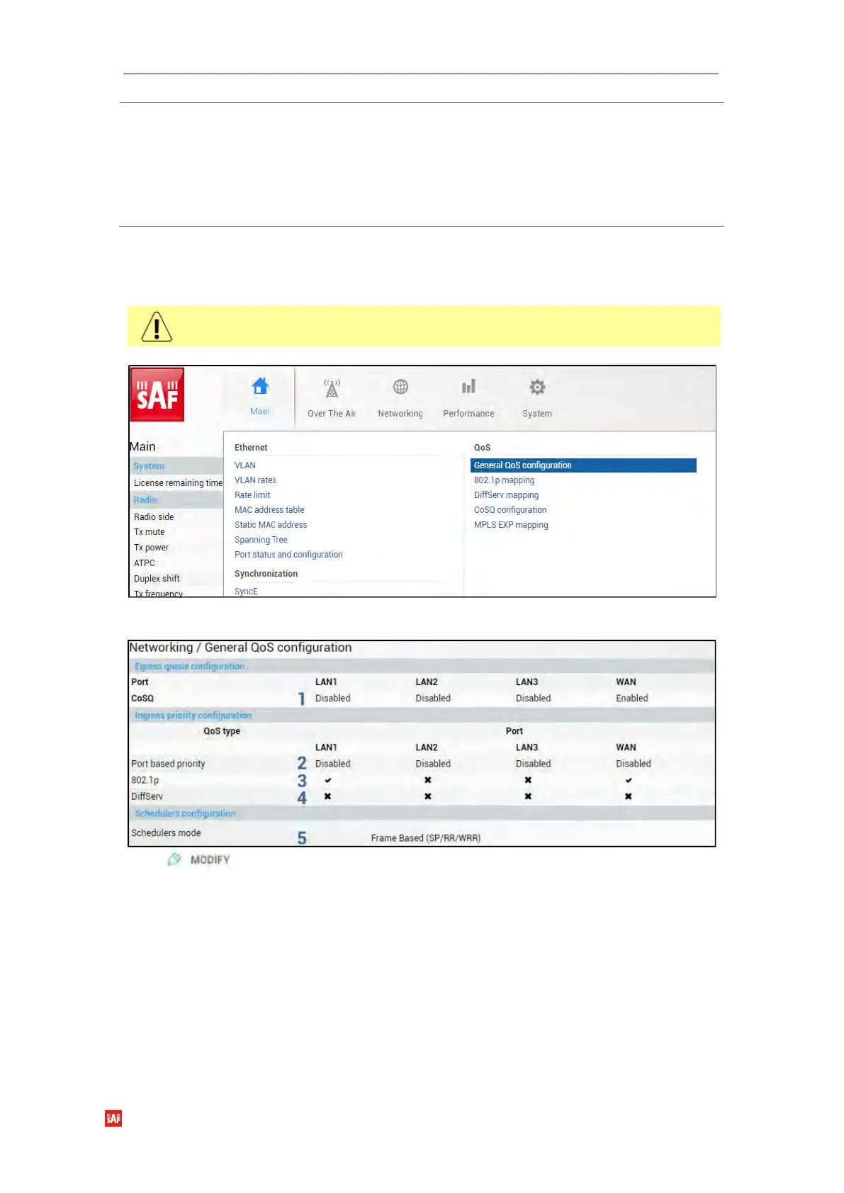This screenshot has width=844, height=1193.
Task: Click the MODIFY pencil icon
Action: (174, 859)
